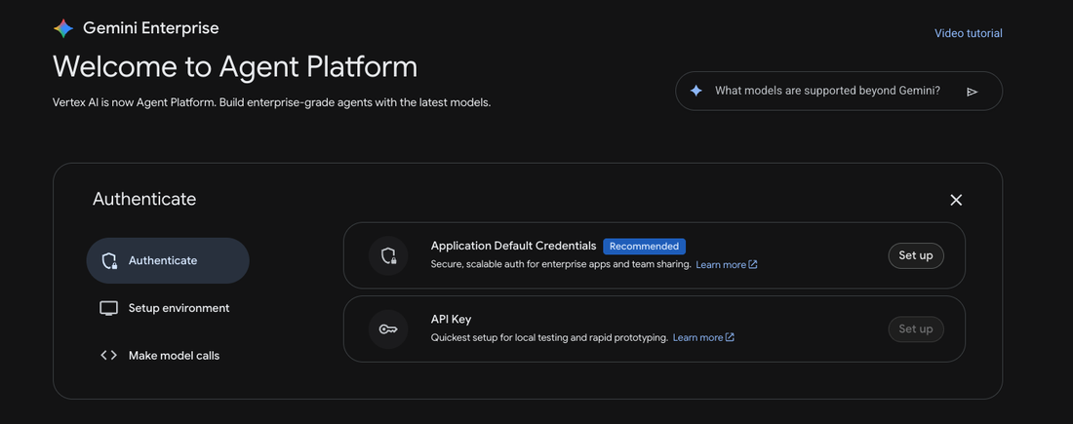Set up Application Default Credentials
Image resolution: width=1073 pixels, height=424 pixels.
(916, 255)
